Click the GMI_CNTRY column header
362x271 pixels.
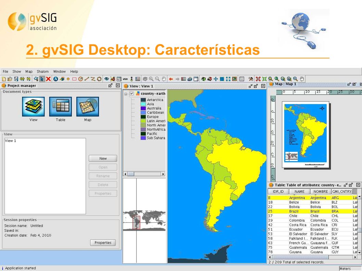point(342,191)
